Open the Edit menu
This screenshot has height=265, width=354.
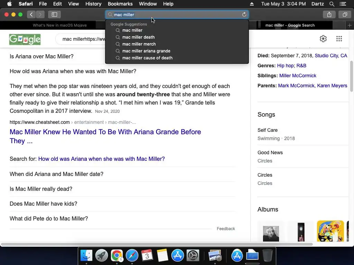[57, 4]
